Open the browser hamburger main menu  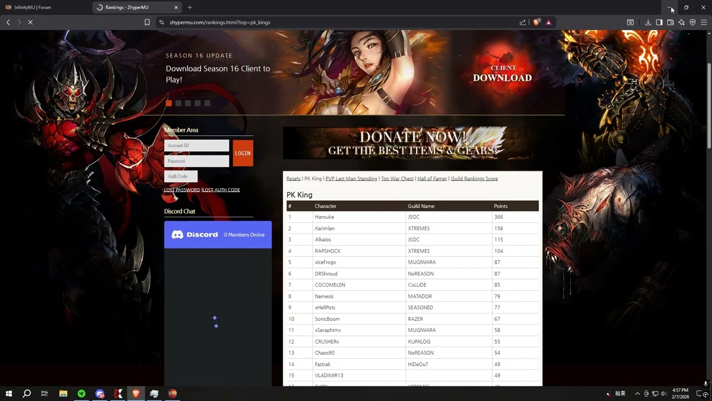(x=704, y=22)
